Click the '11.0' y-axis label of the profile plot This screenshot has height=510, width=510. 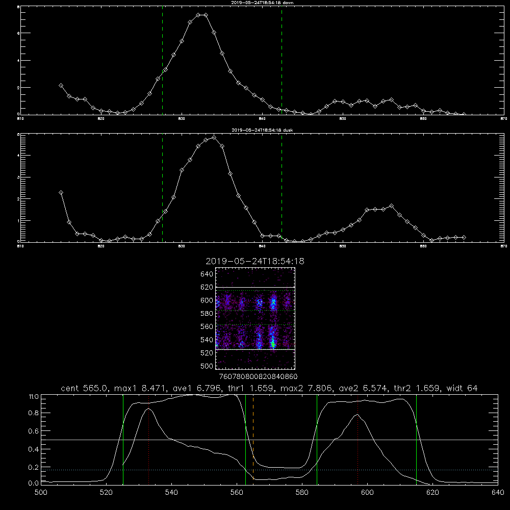(34, 397)
